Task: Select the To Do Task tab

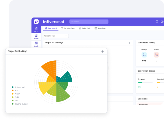Action: (84, 28)
